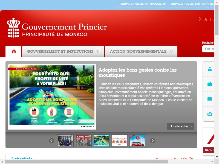The height and width of the screenshot is (164, 219).
Task: Click the horizontal scrollbar thumb
Action: click(87, 162)
